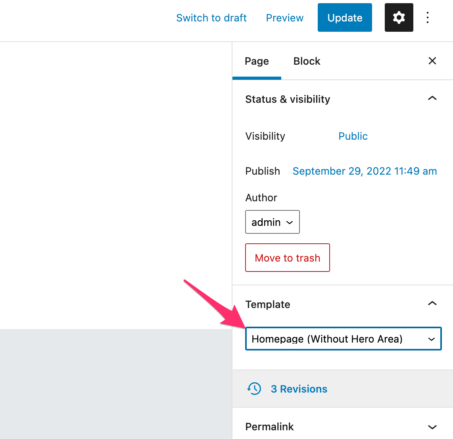
Task: Expand the Permalink section
Action: coord(432,427)
